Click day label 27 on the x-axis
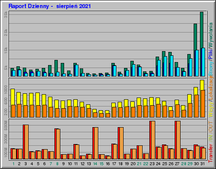Screen dimensions: 216x169 pos(177,164)
